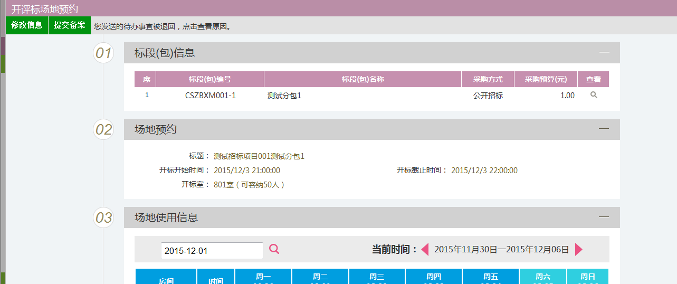Image resolution: width=677 pixels, height=284 pixels.
Task: Click the 修改信息 button
Action: tap(27, 25)
